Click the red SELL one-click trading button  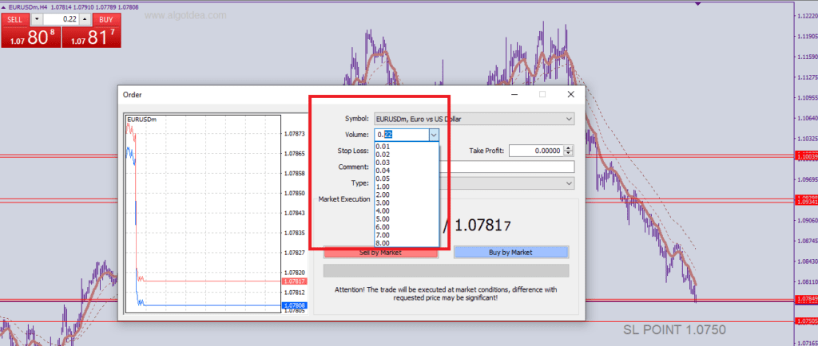point(14,19)
